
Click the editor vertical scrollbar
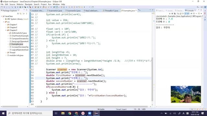pos(152,79)
